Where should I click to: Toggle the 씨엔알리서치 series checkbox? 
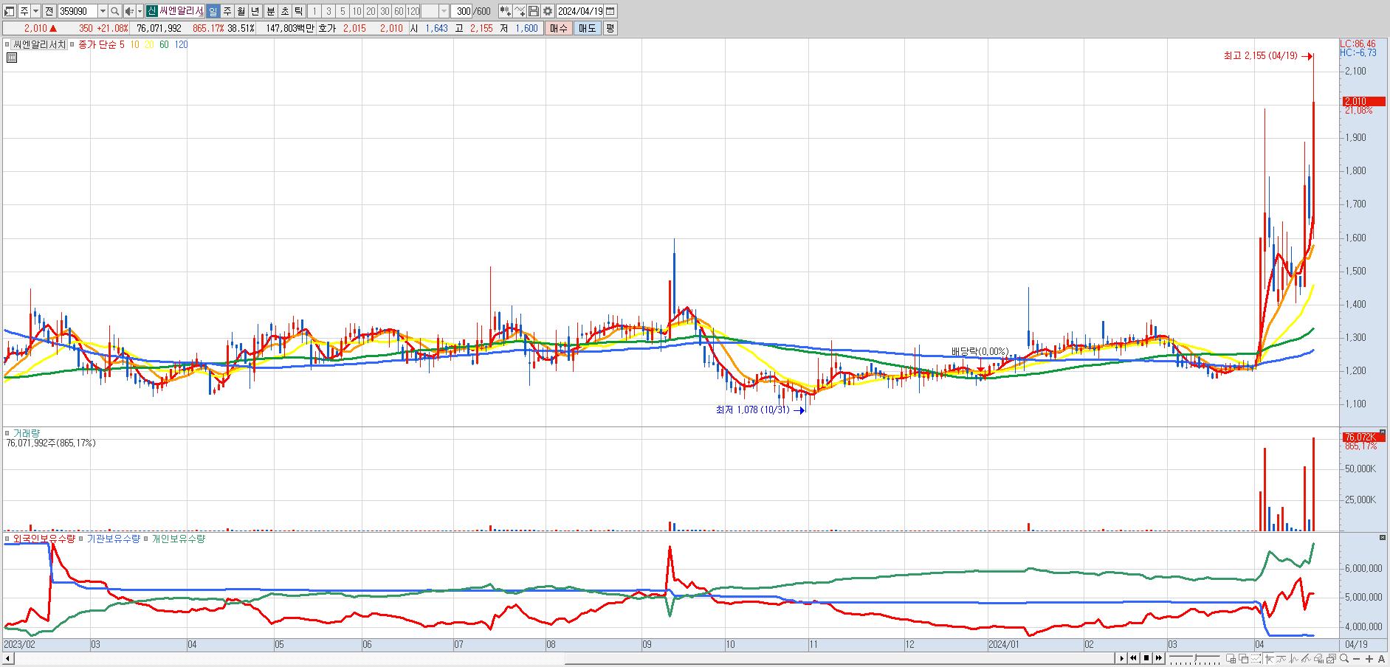click(x=8, y=44)
